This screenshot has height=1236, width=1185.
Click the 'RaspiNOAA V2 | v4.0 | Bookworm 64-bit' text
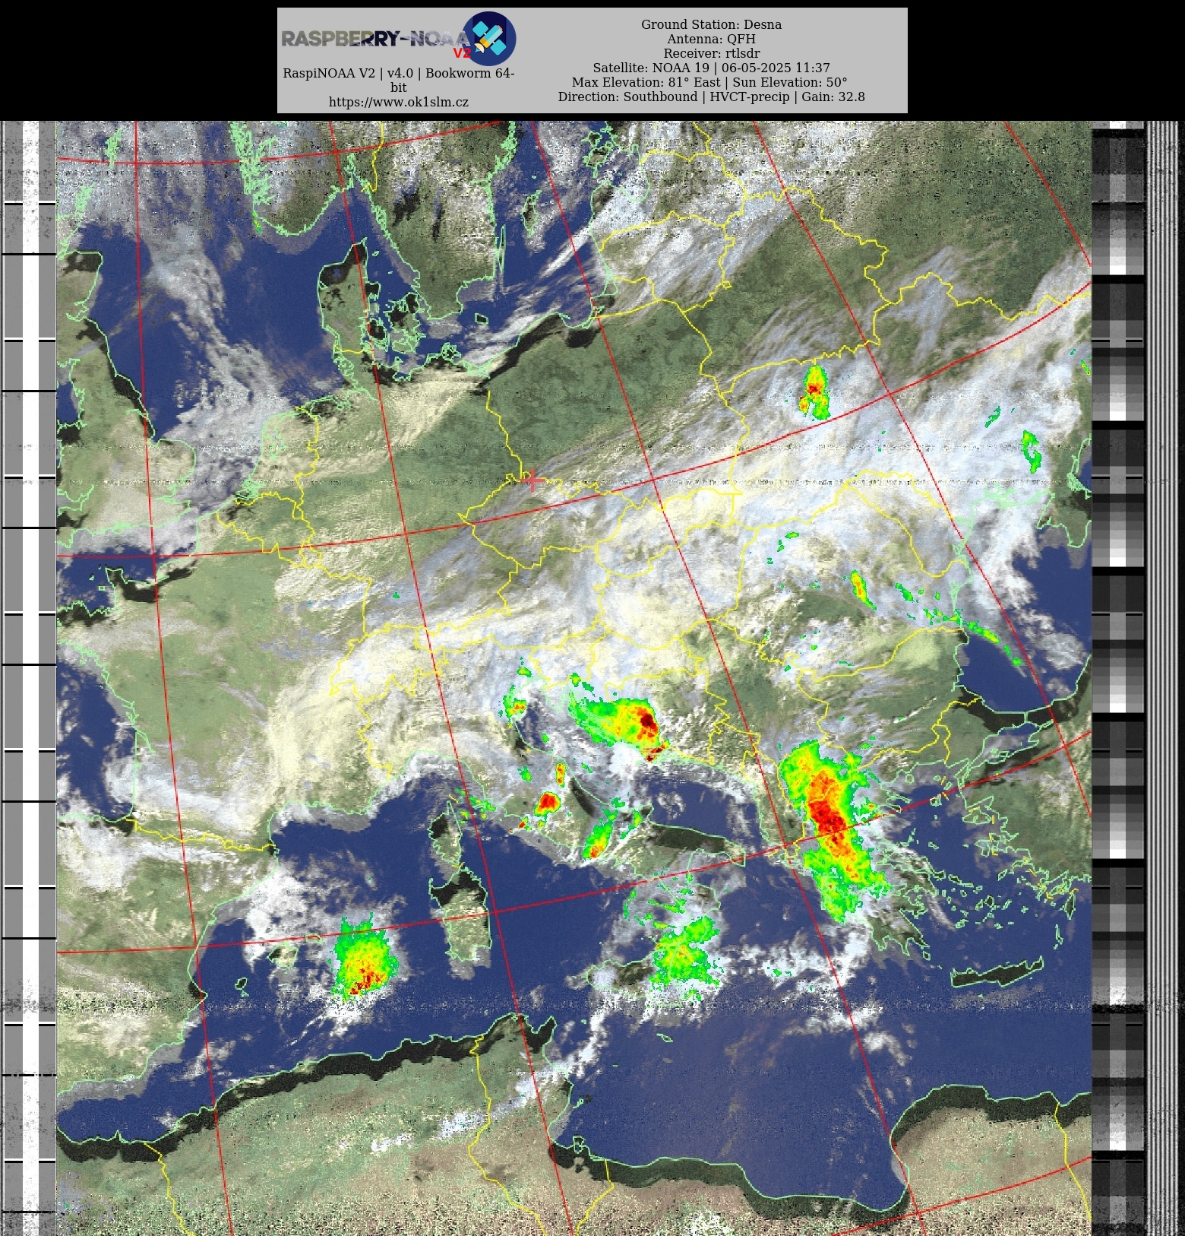pyautogui.click(x=399, y=80)
